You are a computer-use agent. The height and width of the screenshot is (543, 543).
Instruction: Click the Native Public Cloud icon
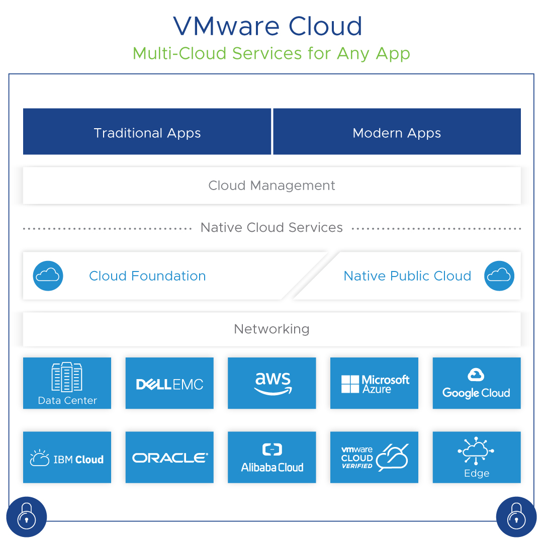click(499, 276)
